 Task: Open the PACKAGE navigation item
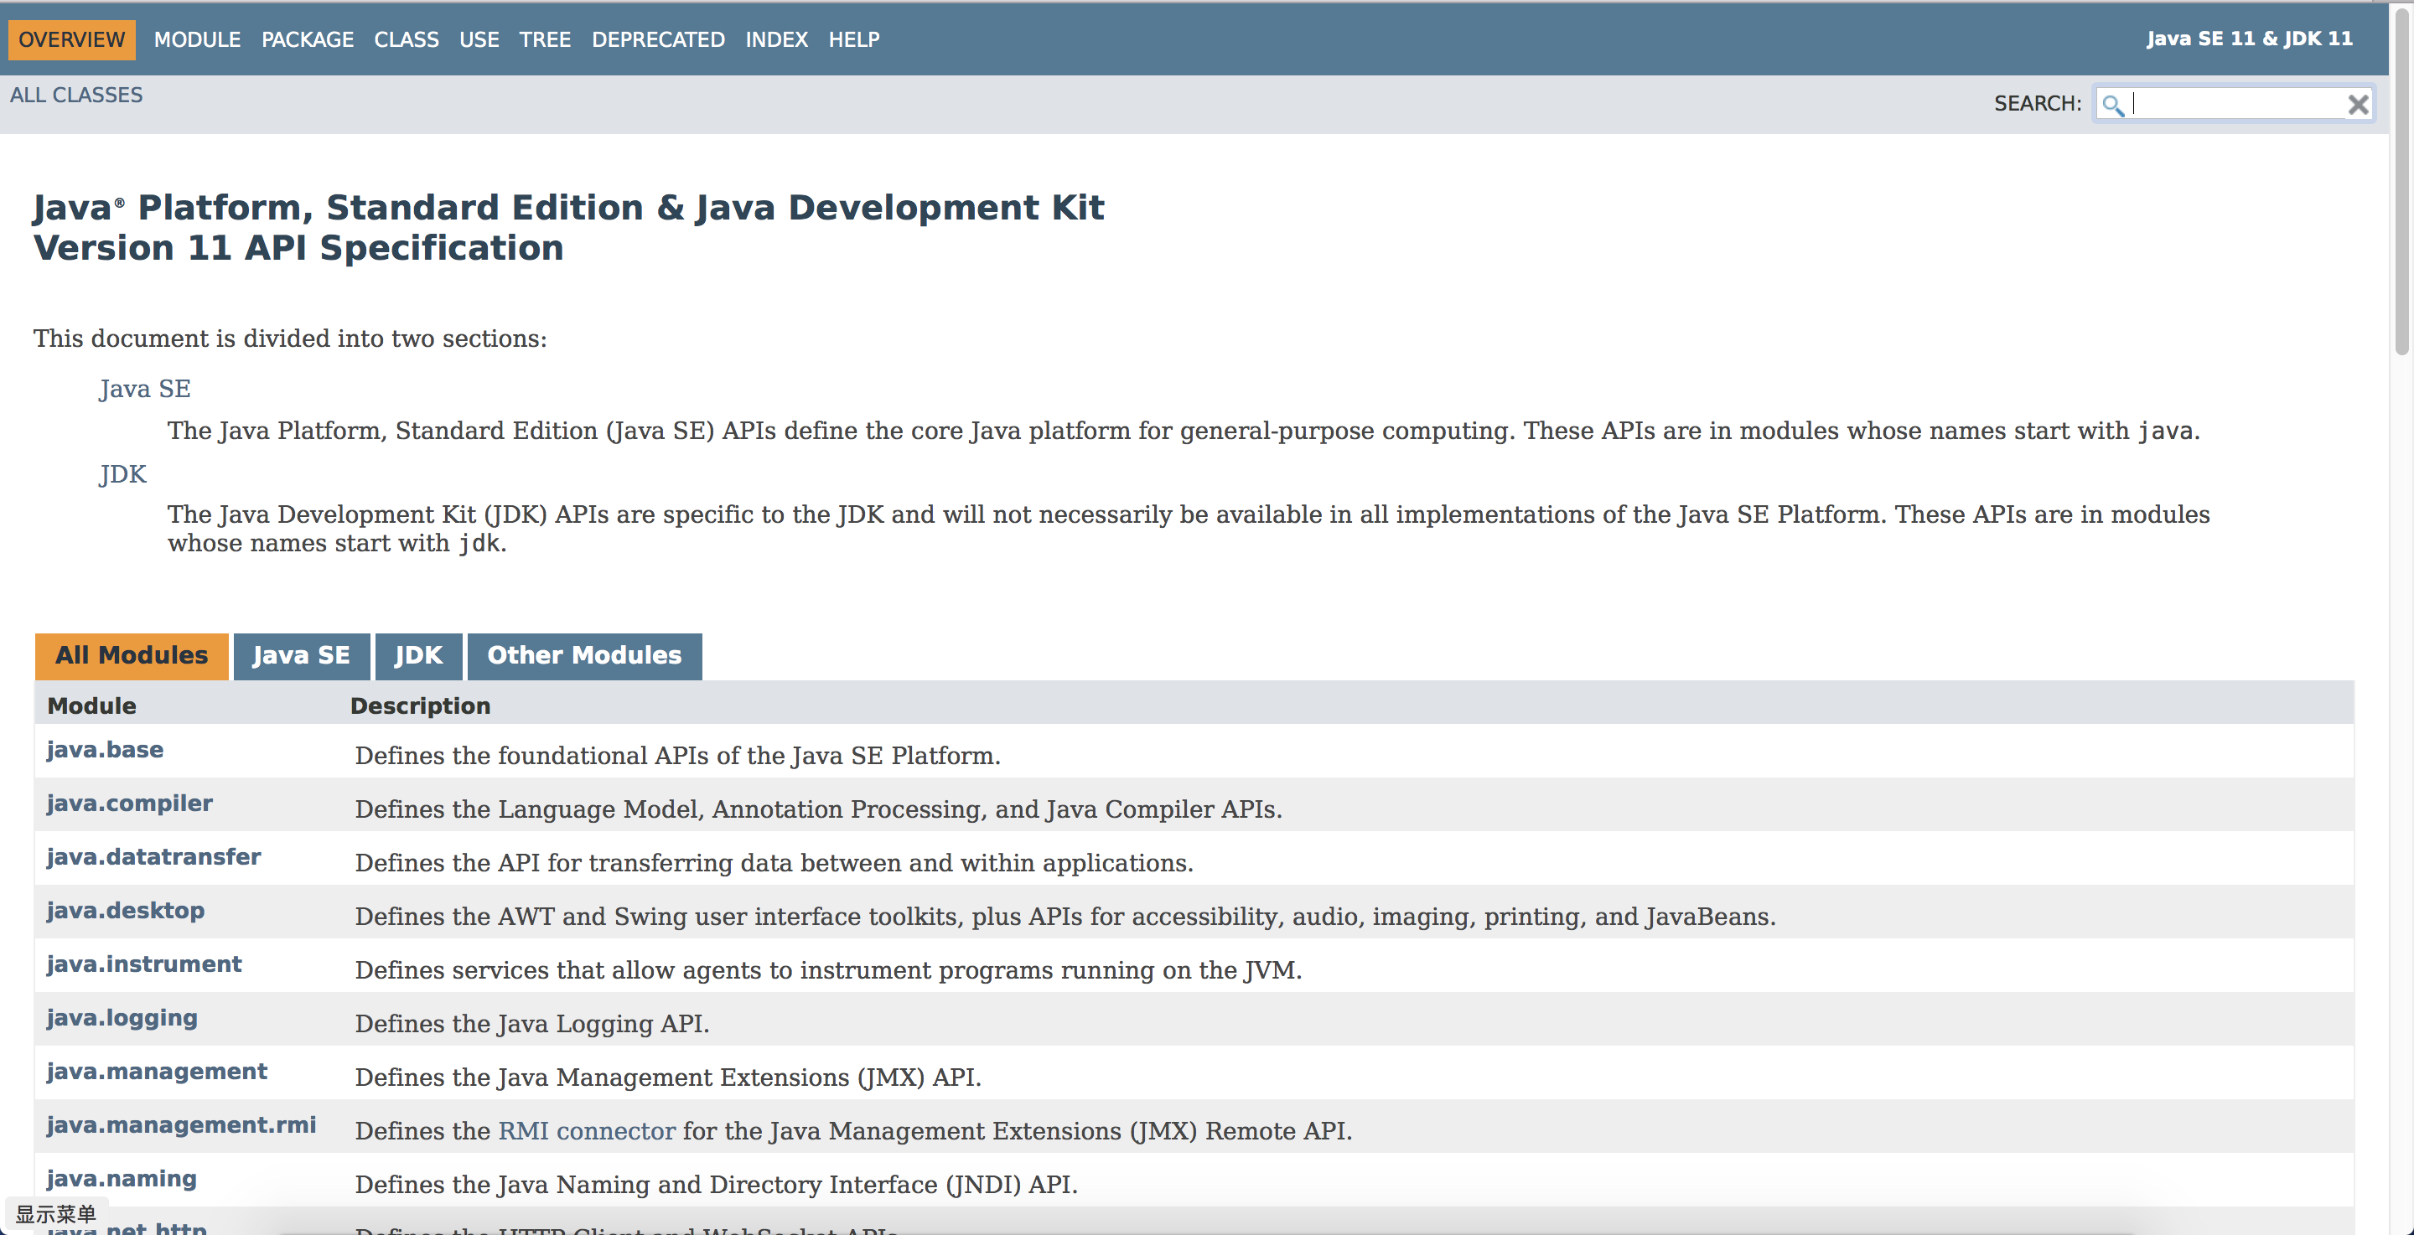pyautogui.click(x=308, y=39)
